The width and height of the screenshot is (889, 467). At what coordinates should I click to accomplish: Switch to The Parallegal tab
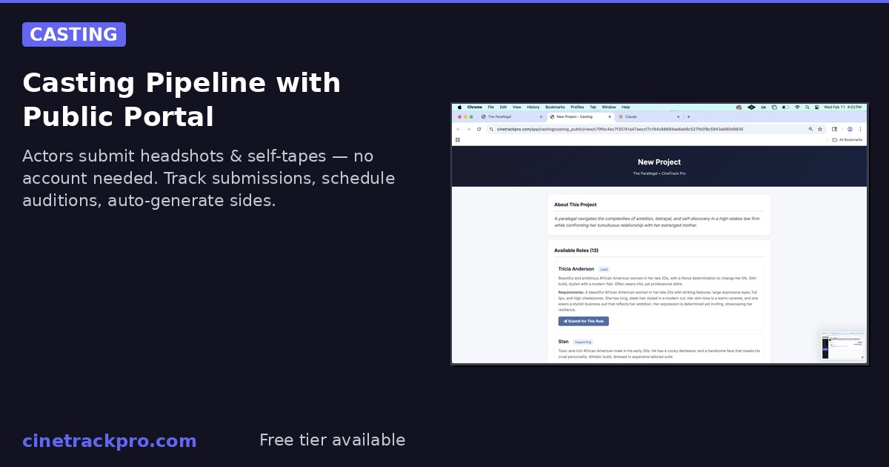507,116
